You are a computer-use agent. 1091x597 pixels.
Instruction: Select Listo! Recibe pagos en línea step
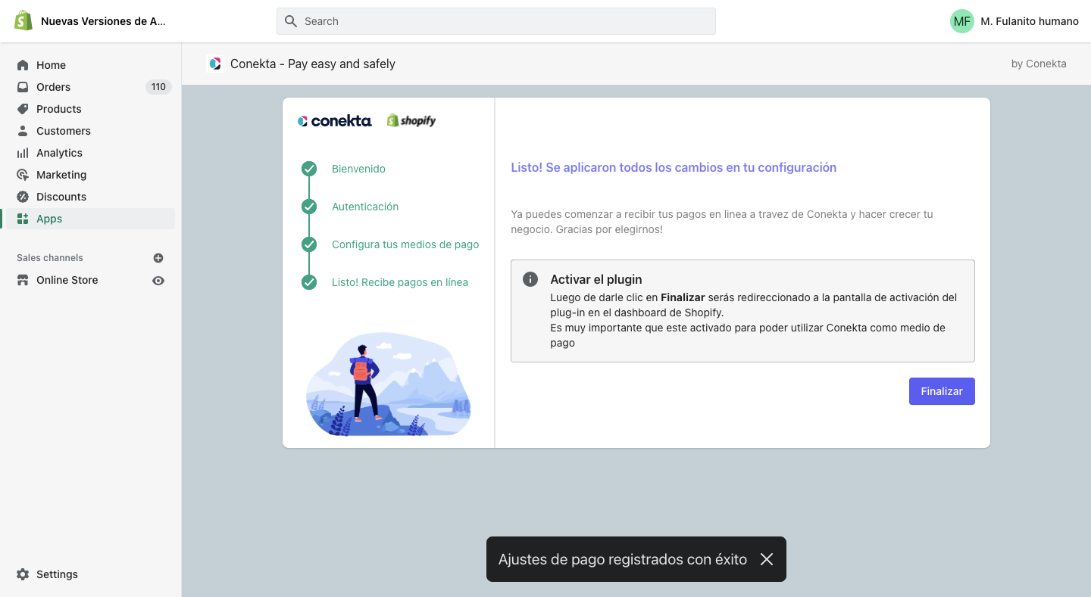(x=400, y=282)
